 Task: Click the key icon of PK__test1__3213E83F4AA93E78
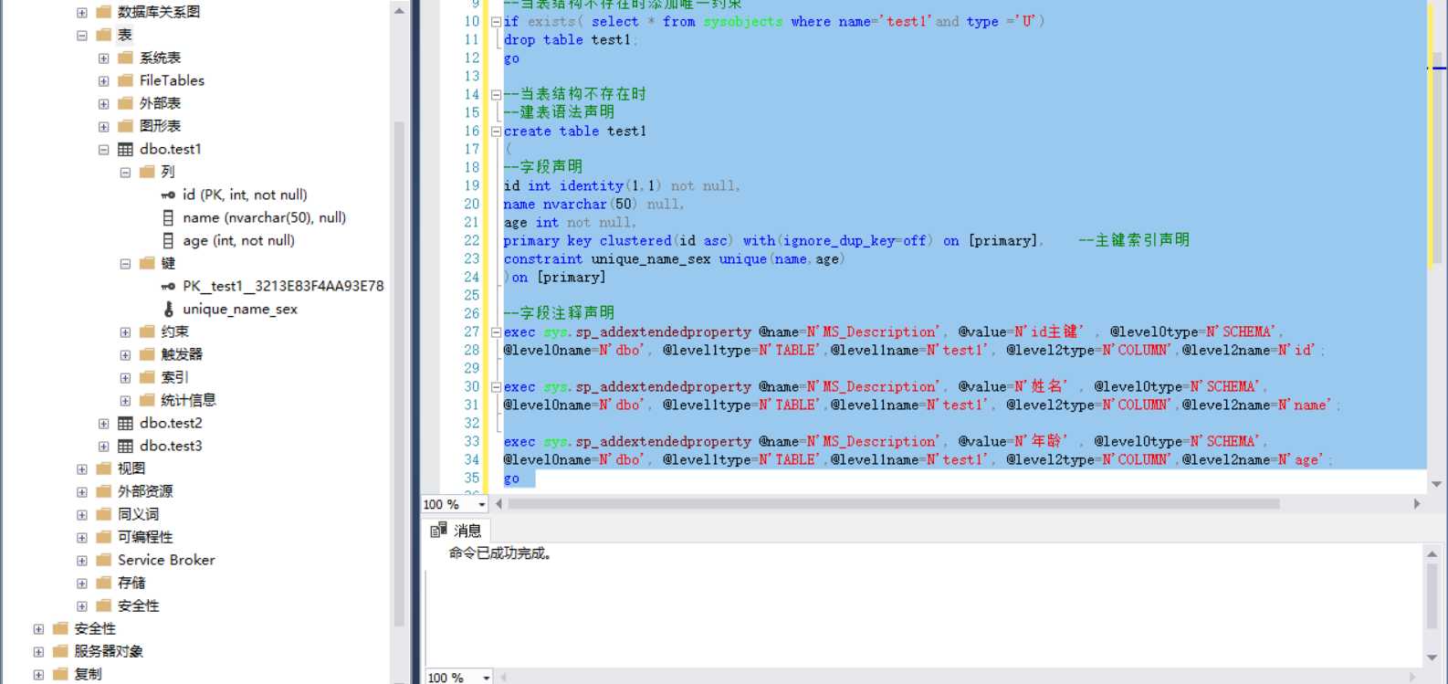[x=168, y=286]
